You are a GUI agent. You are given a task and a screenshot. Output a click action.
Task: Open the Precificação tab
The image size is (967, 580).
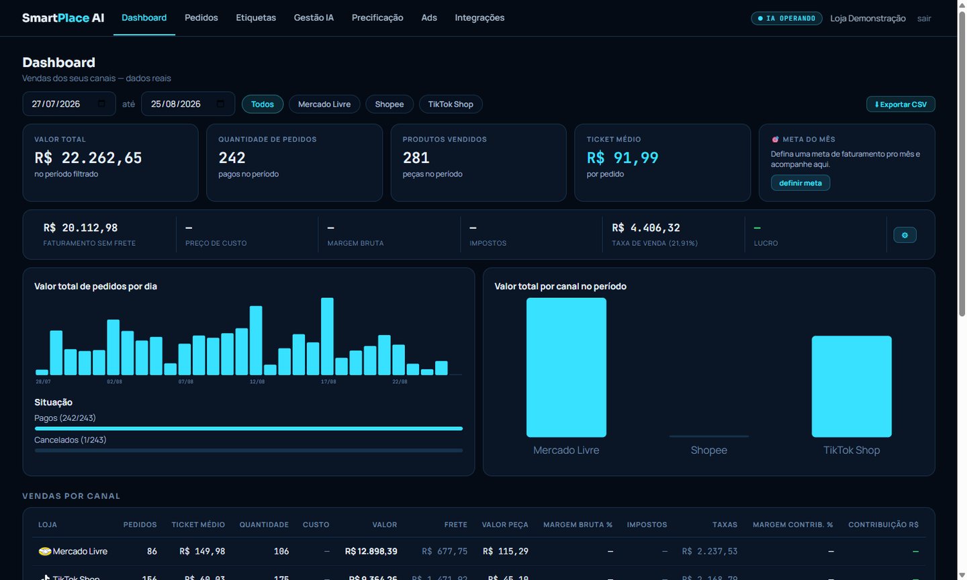click(377, 17)
